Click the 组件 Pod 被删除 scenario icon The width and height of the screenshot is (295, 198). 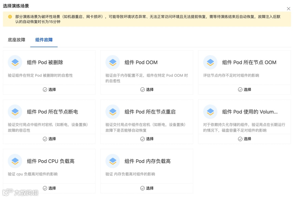[15, 62]
